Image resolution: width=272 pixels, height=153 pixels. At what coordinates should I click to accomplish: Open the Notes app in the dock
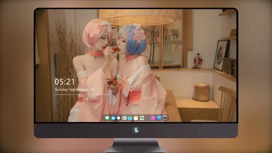136,118
